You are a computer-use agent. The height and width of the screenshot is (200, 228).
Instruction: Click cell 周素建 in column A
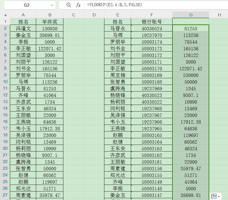coord(23,195)
